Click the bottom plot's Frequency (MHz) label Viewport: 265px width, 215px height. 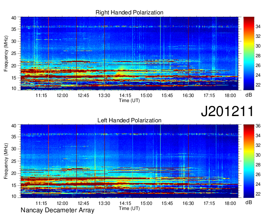[6, 161]
